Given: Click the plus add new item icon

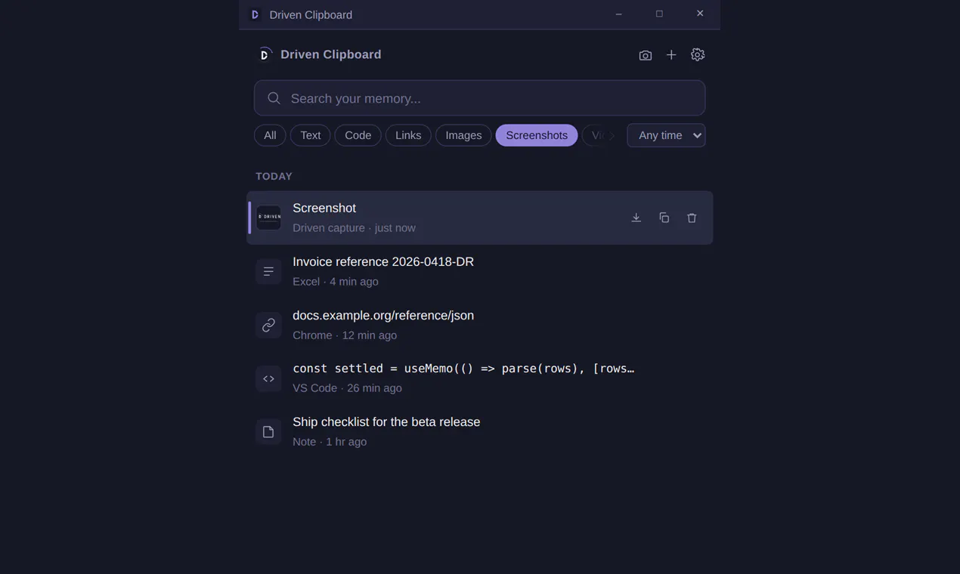Looking at the screenshot, I should click(671, 55).
